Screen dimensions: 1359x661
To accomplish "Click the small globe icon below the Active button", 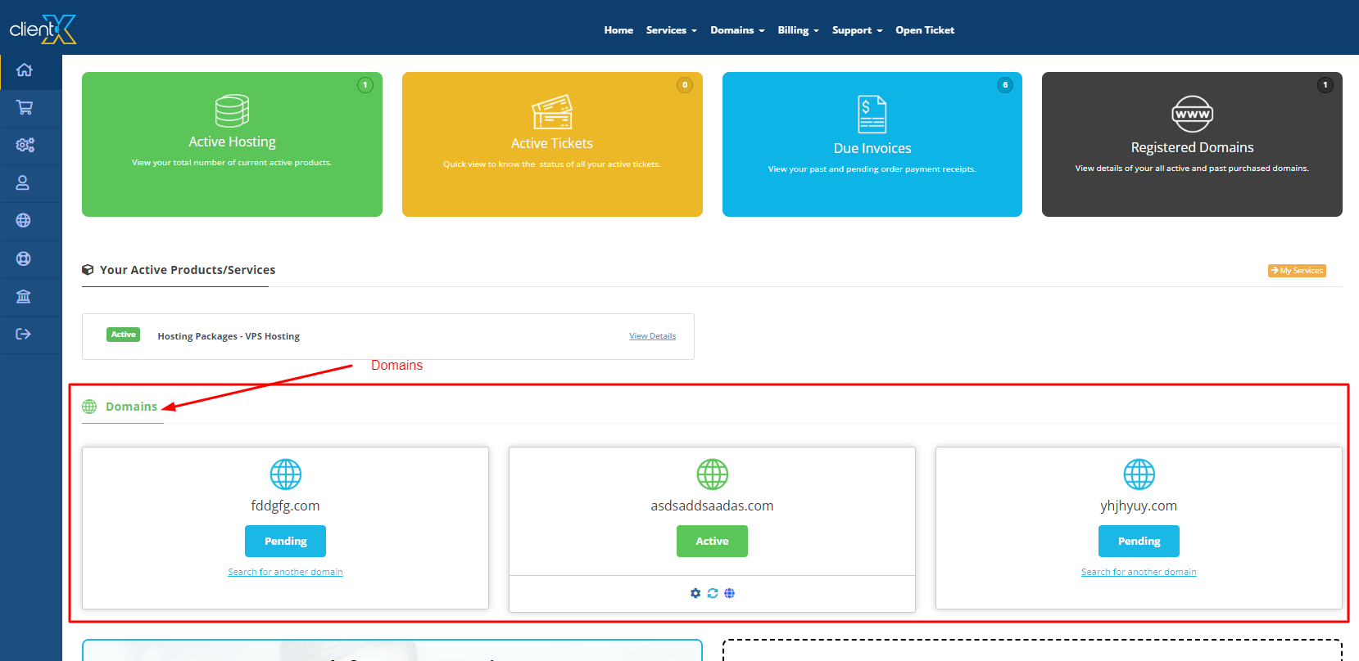I will pos(730,593).
